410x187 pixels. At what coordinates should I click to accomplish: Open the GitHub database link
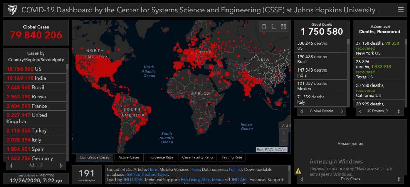click(x=133, y=174)
